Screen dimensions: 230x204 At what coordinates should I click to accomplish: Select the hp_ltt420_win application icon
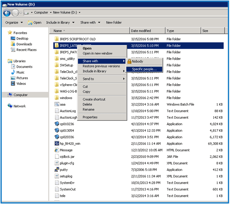(56, 144)
